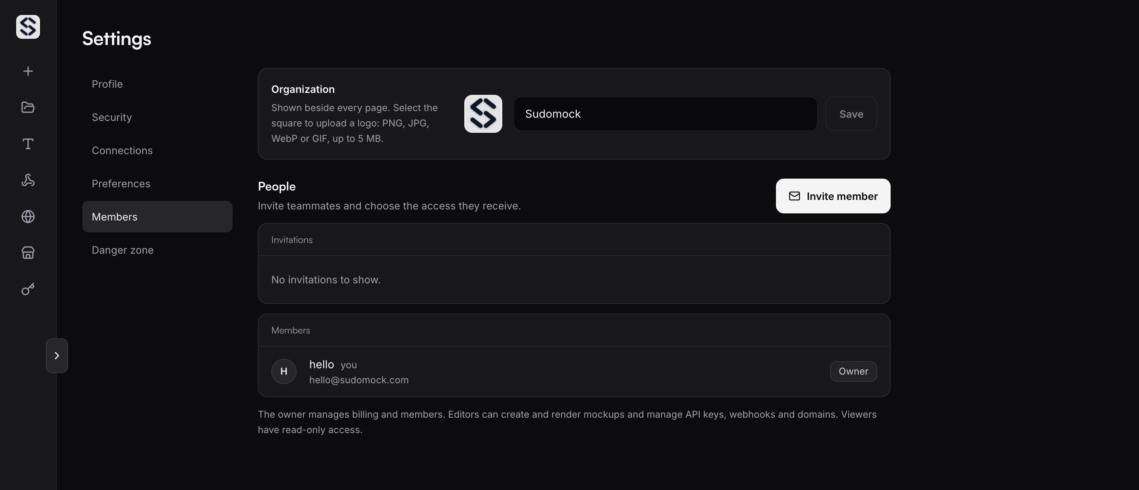This screenshot has height=490, width=1139.
Task: Open the folder icon in sidebar
Action: [28, 107]
